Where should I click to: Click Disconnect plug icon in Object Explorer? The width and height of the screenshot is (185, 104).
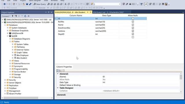16,16
